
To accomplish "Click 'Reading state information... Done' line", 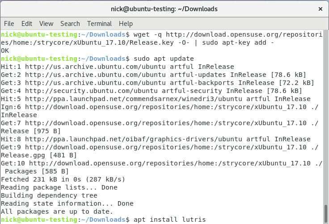I will (x=67, y=203).
